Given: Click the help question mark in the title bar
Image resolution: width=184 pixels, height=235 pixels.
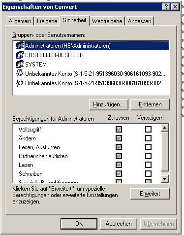Looking at the screenshot, I should pyautogui.click(x=166, y=7).
